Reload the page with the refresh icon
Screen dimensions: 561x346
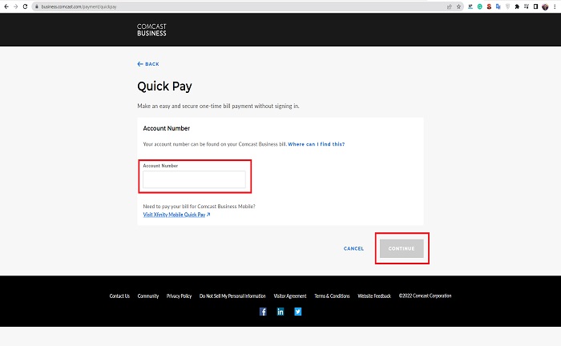[x=25, y=6]
